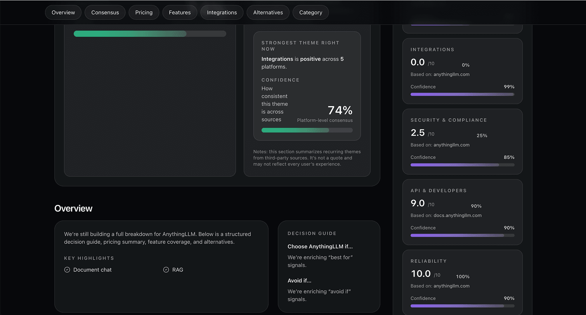Select the Features tab
The height and width of the screenshot is (315, 586).
[180, 12]
